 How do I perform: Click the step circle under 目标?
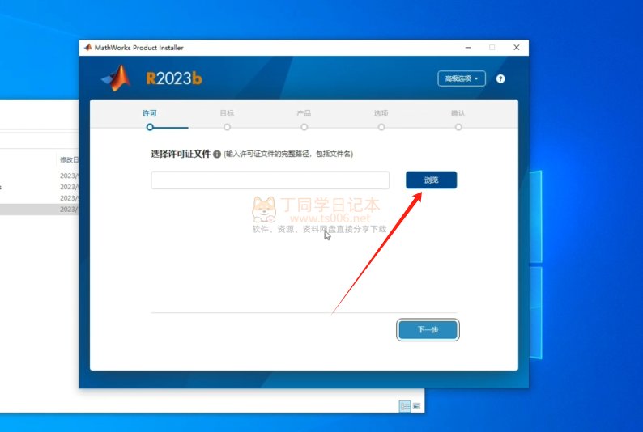[227, 127]
